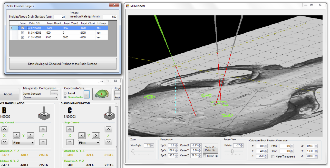Step manipulator C Y axis right

click(x=96, y=135)
